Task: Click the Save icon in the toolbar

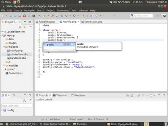Action: pyautogui.click(x=10, y=15)
